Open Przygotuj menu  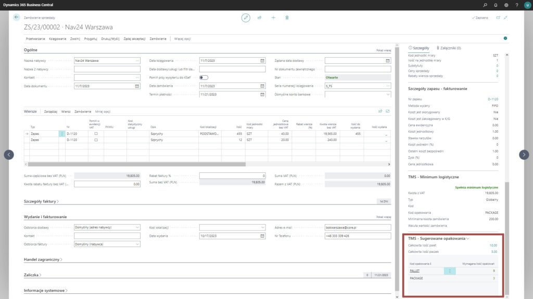pyautogui.click(x=91, y=39)
